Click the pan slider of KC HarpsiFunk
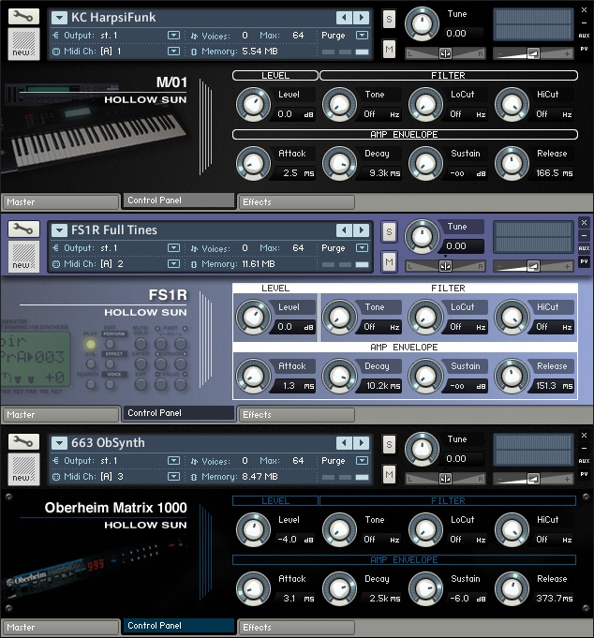 pyautogui.click(x=445, y=53)
